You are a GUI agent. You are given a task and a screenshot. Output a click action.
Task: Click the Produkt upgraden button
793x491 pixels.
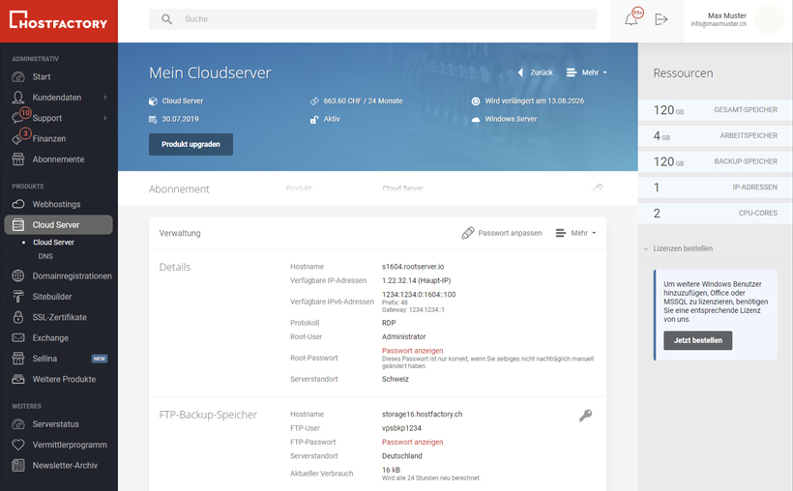click(191, 144)
